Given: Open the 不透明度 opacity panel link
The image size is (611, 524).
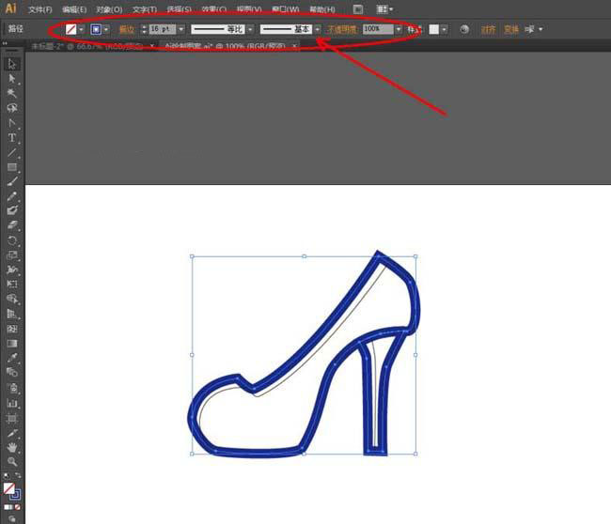Looking at the screenshot, I should click(342, 29).
